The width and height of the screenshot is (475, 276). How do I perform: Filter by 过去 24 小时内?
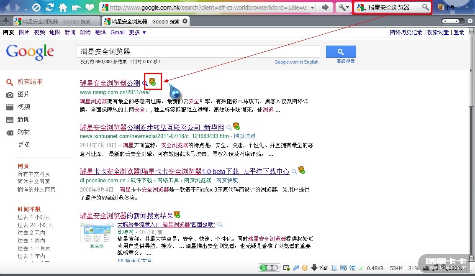(36, 225)
